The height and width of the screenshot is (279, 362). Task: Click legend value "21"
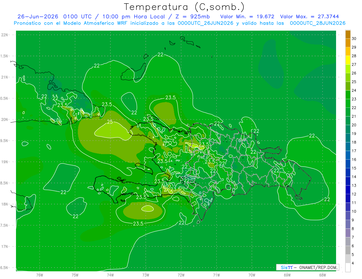point(354,116)
